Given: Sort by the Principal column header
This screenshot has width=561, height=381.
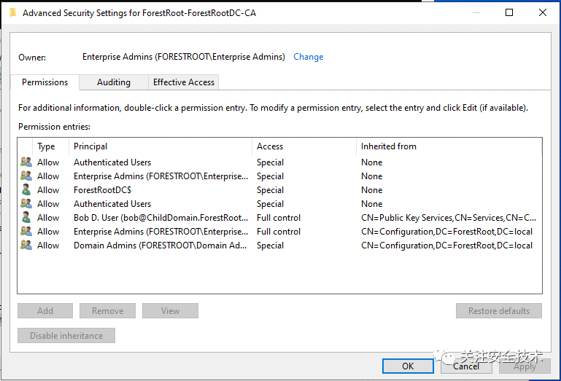Looking at the screenshot, I should [160, 146].
